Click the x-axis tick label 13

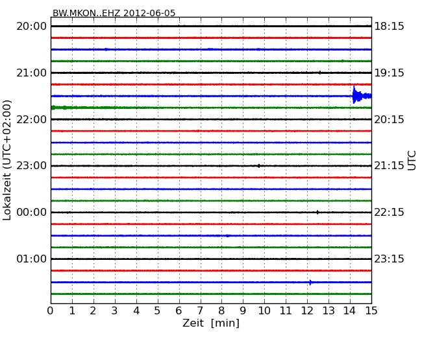pyautogui.click(x=329, y=310)
